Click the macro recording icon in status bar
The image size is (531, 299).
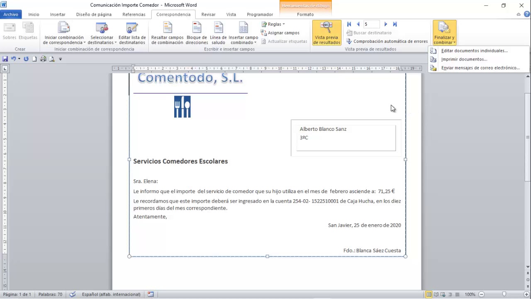[x=151, y=294]
